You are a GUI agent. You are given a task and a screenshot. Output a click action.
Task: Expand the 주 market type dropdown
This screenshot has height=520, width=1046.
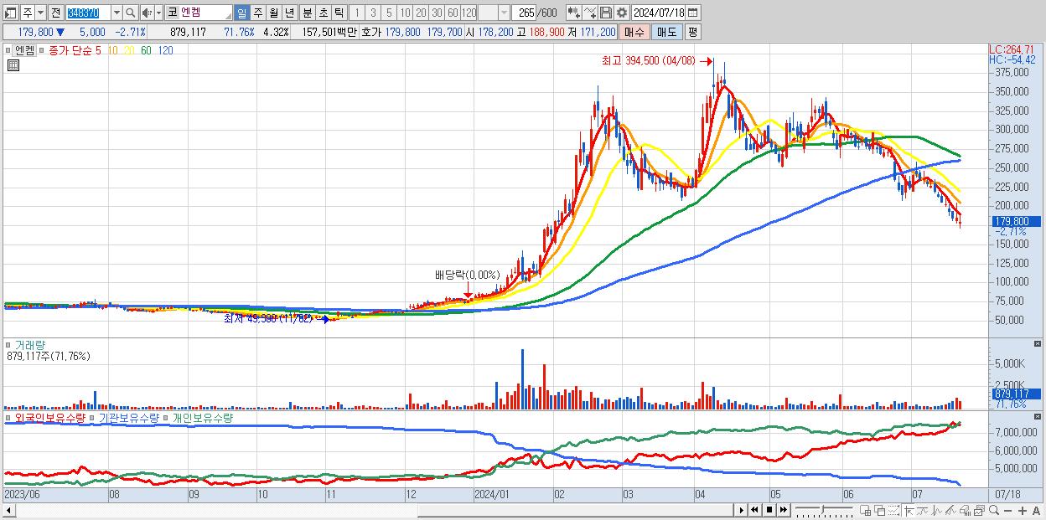tap(41, 13)
